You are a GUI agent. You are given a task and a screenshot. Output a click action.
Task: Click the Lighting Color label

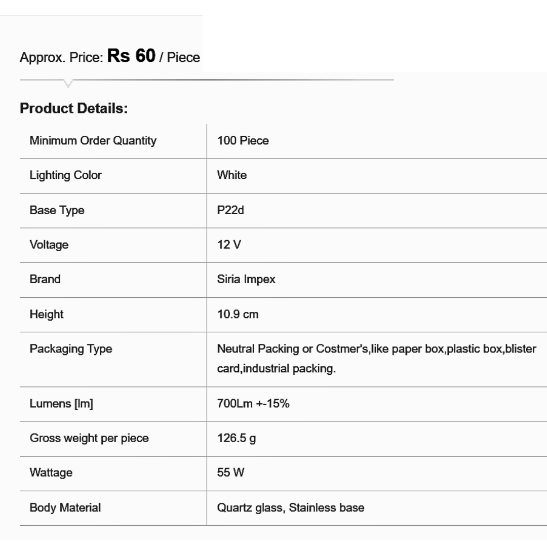click(x=65, y=175)
